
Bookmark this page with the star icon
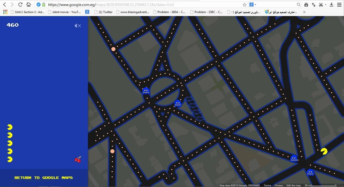pyautogui.click(x=244, y=5)
